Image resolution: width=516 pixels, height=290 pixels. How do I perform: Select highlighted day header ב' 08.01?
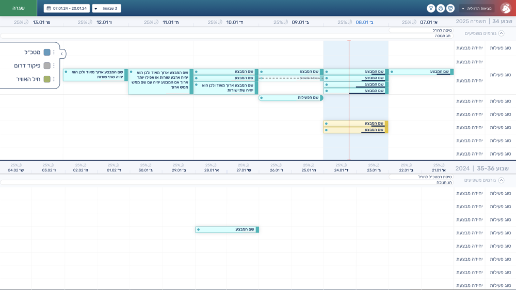364,22
